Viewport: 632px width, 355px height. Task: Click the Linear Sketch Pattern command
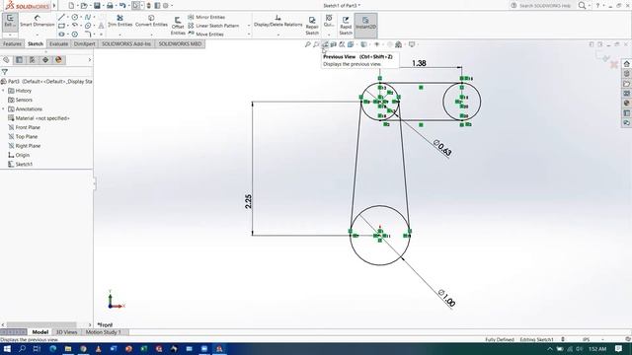pos(213,26)
